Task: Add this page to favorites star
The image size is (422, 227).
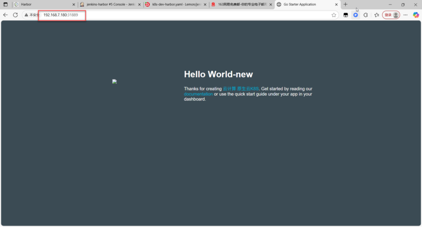Action: point(334,15)
